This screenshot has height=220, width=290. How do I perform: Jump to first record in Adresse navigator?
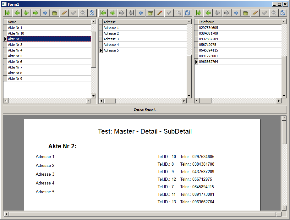tap(103, 13)
